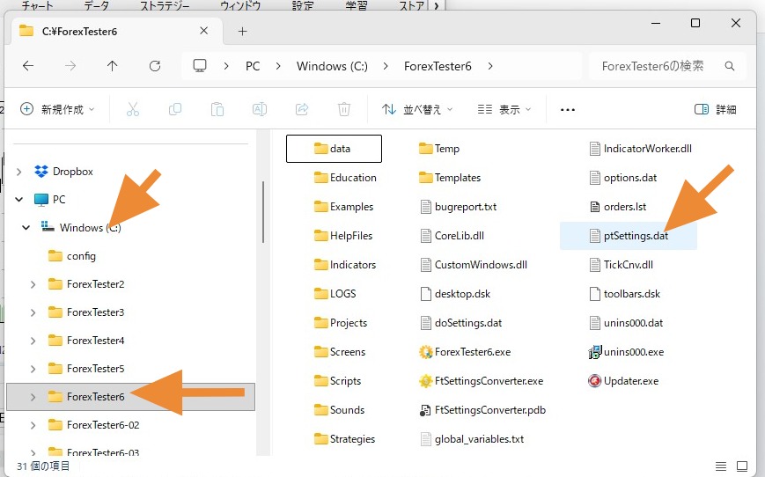Select the data folder
Viewport: 765px width, 477px height.
point(334,149)
